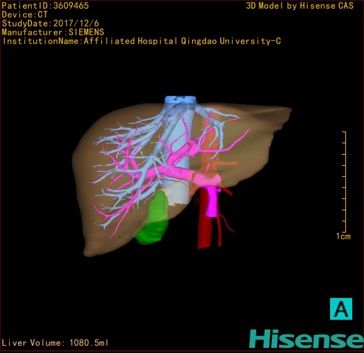Click the Device:CT label
This screenshot has width=364, height=353.
pos(25,15)
